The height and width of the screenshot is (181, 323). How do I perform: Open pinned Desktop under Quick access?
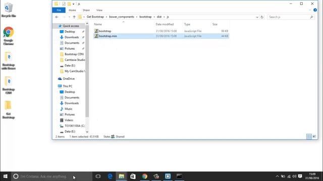[x=70, y=32]
